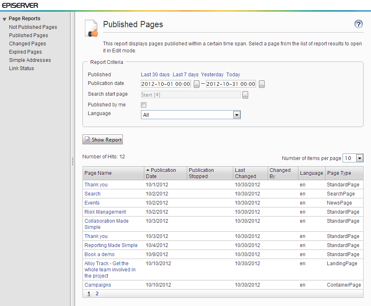Click the Last Changed column header
The width and height of the screenshot is (371, 306).
click(x=250, y=173)
